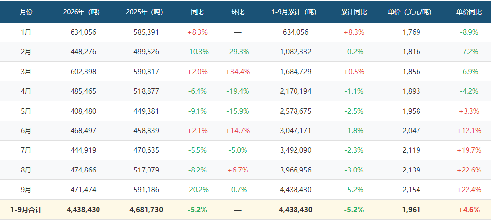Click the cell 591,186
The height and width of the screenshot is (221, 492).
pos(146,190)
